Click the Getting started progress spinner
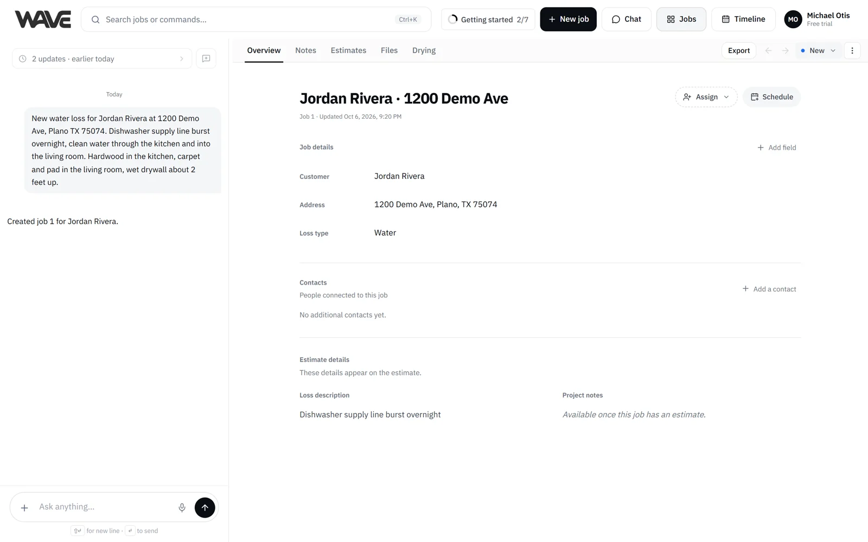868x542 pixels. 453,19
